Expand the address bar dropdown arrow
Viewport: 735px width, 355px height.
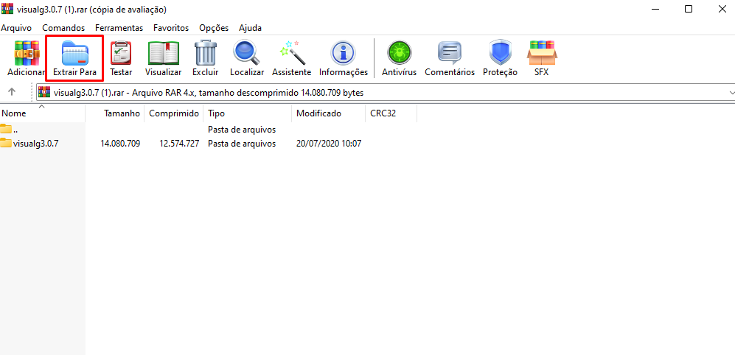point(732,93)
